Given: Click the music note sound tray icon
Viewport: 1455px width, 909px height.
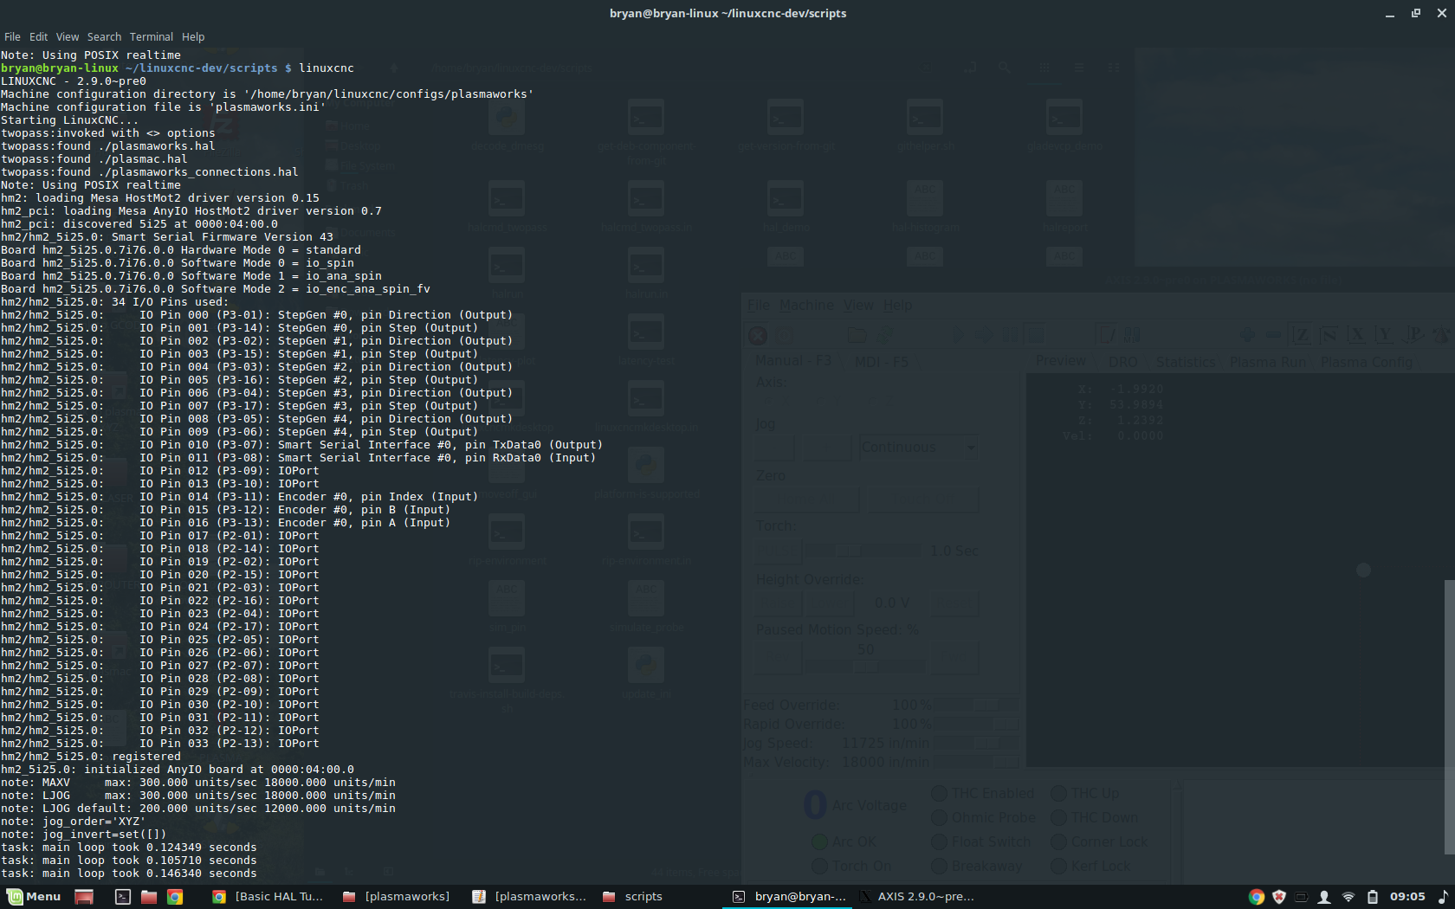Looking at the screenshot, I should pos(1443,897).
